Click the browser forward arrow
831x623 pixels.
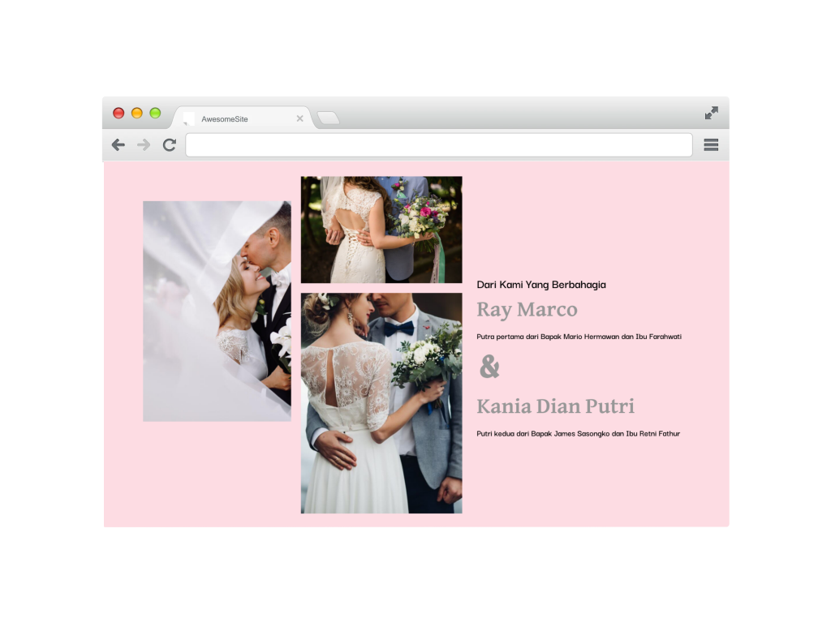144,144
